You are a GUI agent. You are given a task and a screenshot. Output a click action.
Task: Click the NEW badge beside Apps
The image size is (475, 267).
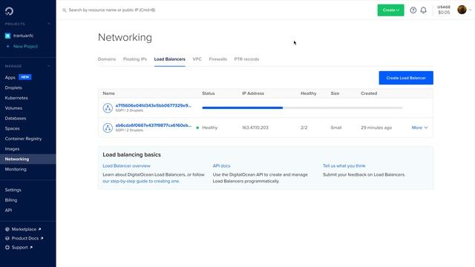25,77
